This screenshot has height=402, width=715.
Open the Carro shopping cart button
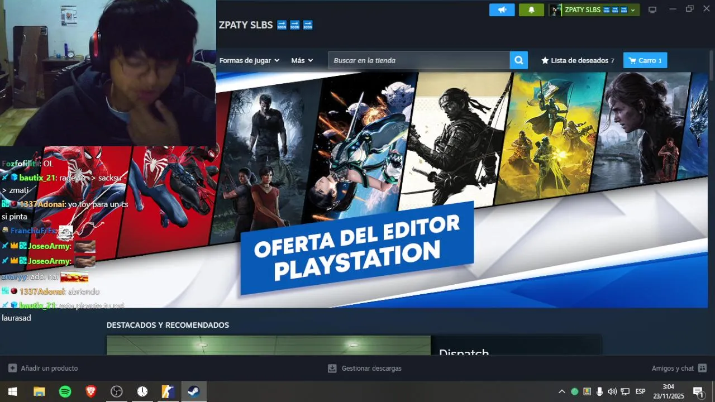click(645, 60)
